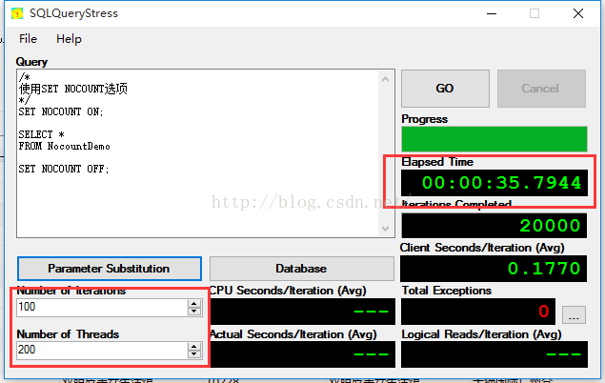Click the SET NOCOUNT ON; line
This screenshot has height=383, width=605.
61,111
